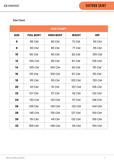This screenshot has height=161, width=114.
Task: Click the 121 CM full bust cell
Action: (34, 87)
